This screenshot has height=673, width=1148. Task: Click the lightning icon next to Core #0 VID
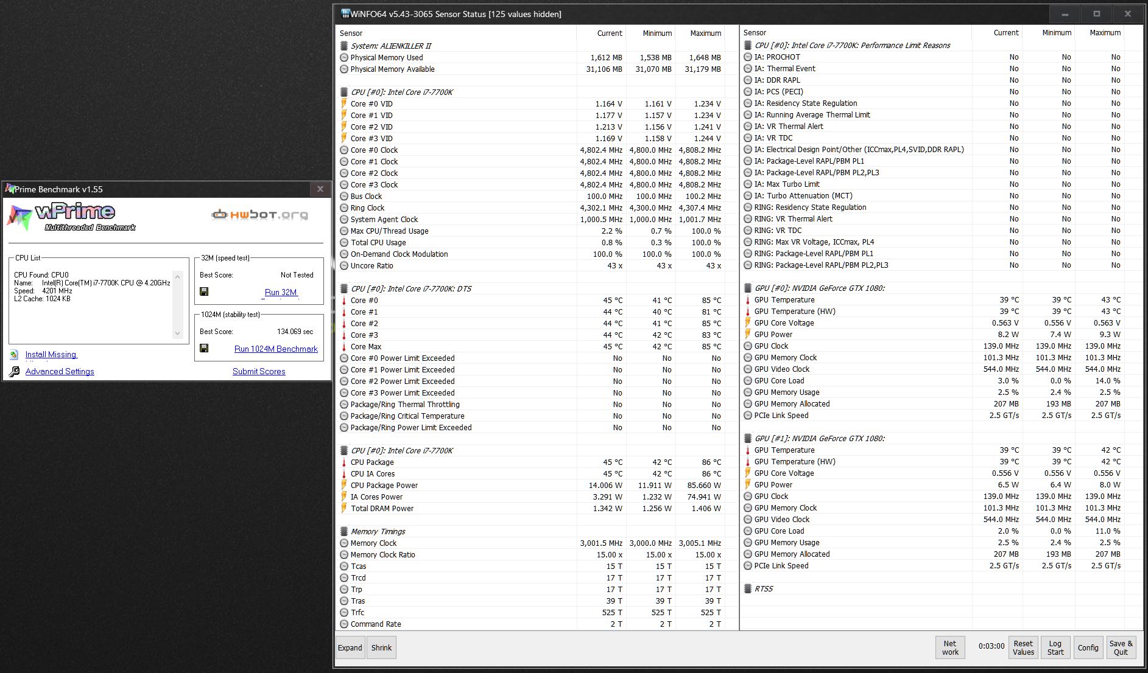344,104
